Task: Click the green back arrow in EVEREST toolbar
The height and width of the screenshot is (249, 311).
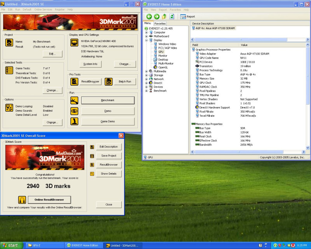Action: pyautogui.click(x=149, y=16)
